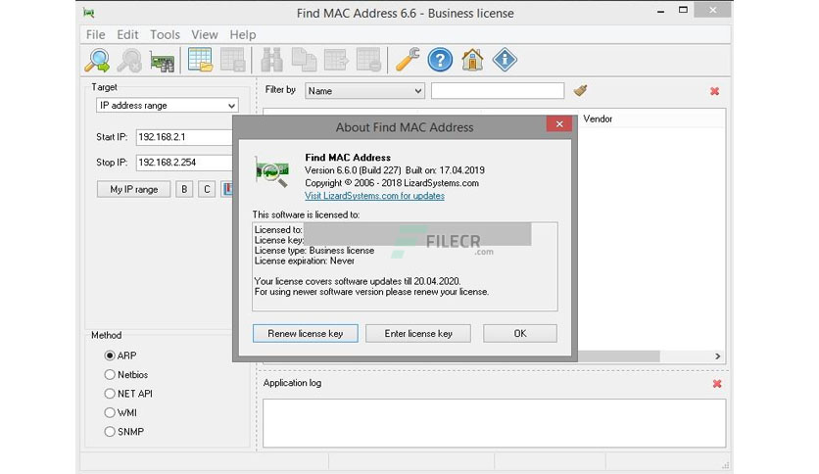Click 'License type: Business license' text
Image resolution: width=819 pixels, height=474 pixels.
pos(314,251)
